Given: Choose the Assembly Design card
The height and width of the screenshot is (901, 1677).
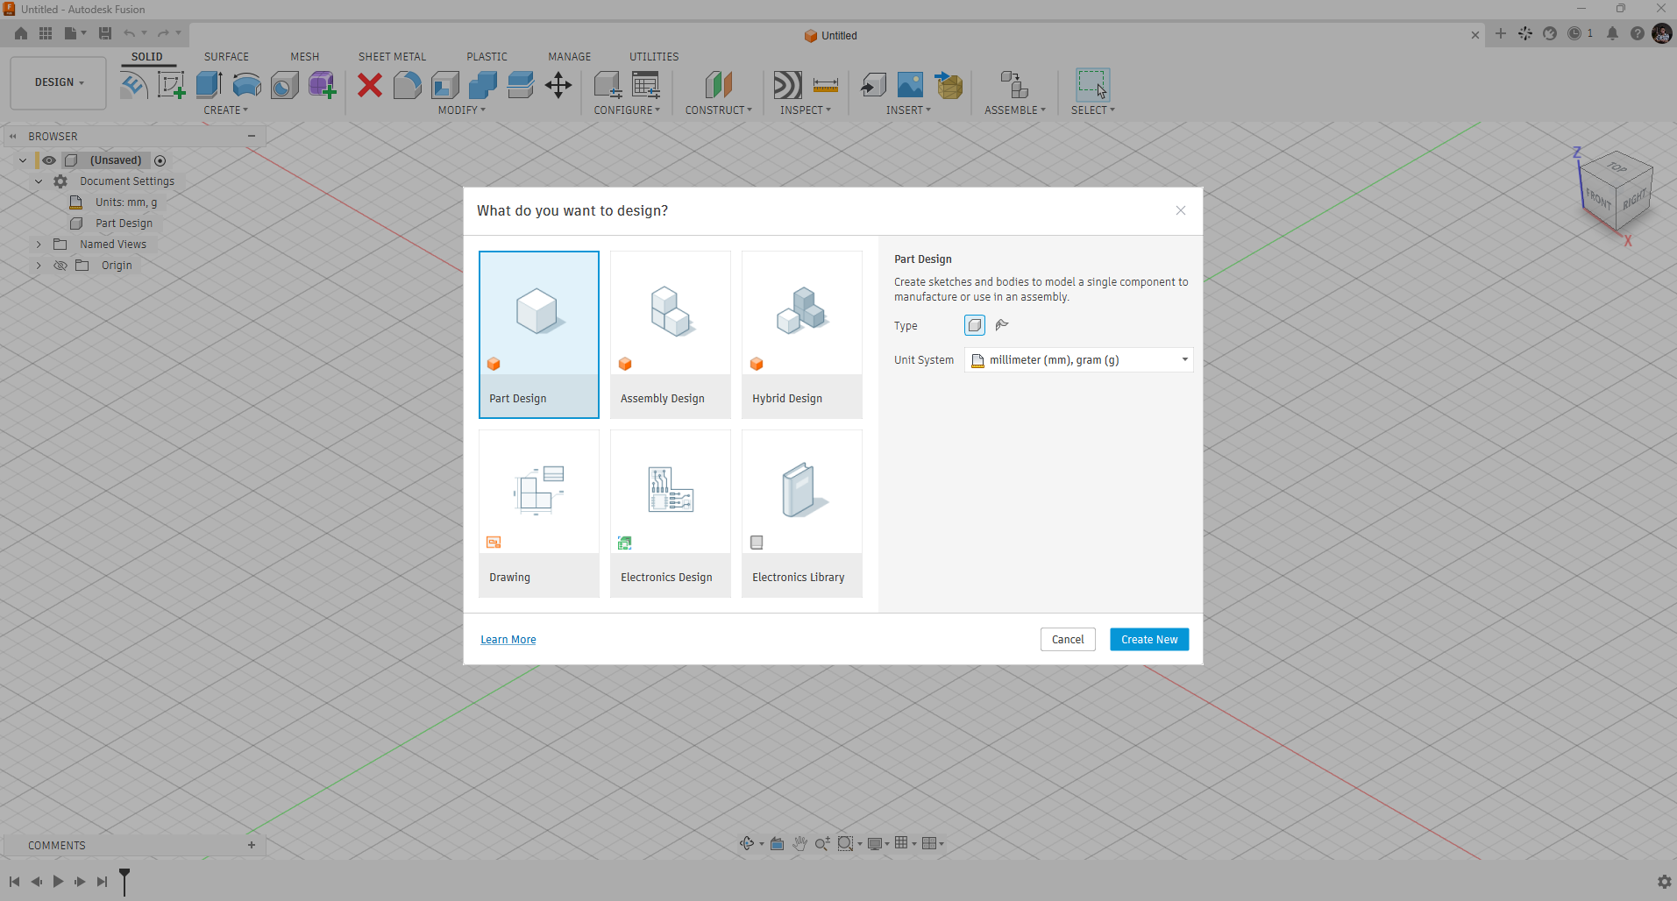Looking at the screenshot, I should click(671, 335).
